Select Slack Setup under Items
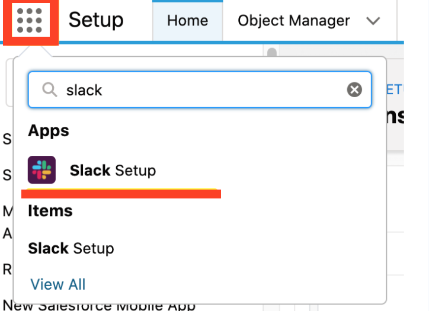Screen dimensions: 429x311 pos(71,248)
